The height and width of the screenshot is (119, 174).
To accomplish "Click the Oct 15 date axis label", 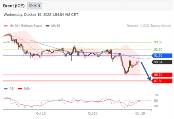I will coord(41,113).
